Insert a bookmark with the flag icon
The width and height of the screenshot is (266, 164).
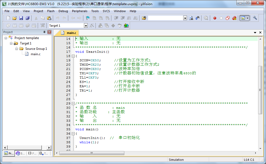coord(88,18)
